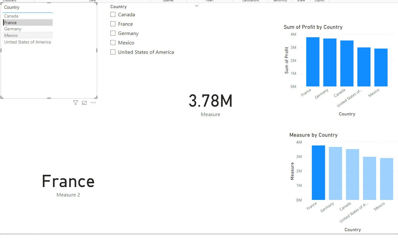
Task: Select Canada in the list slicer
Action: pos(28,16)
